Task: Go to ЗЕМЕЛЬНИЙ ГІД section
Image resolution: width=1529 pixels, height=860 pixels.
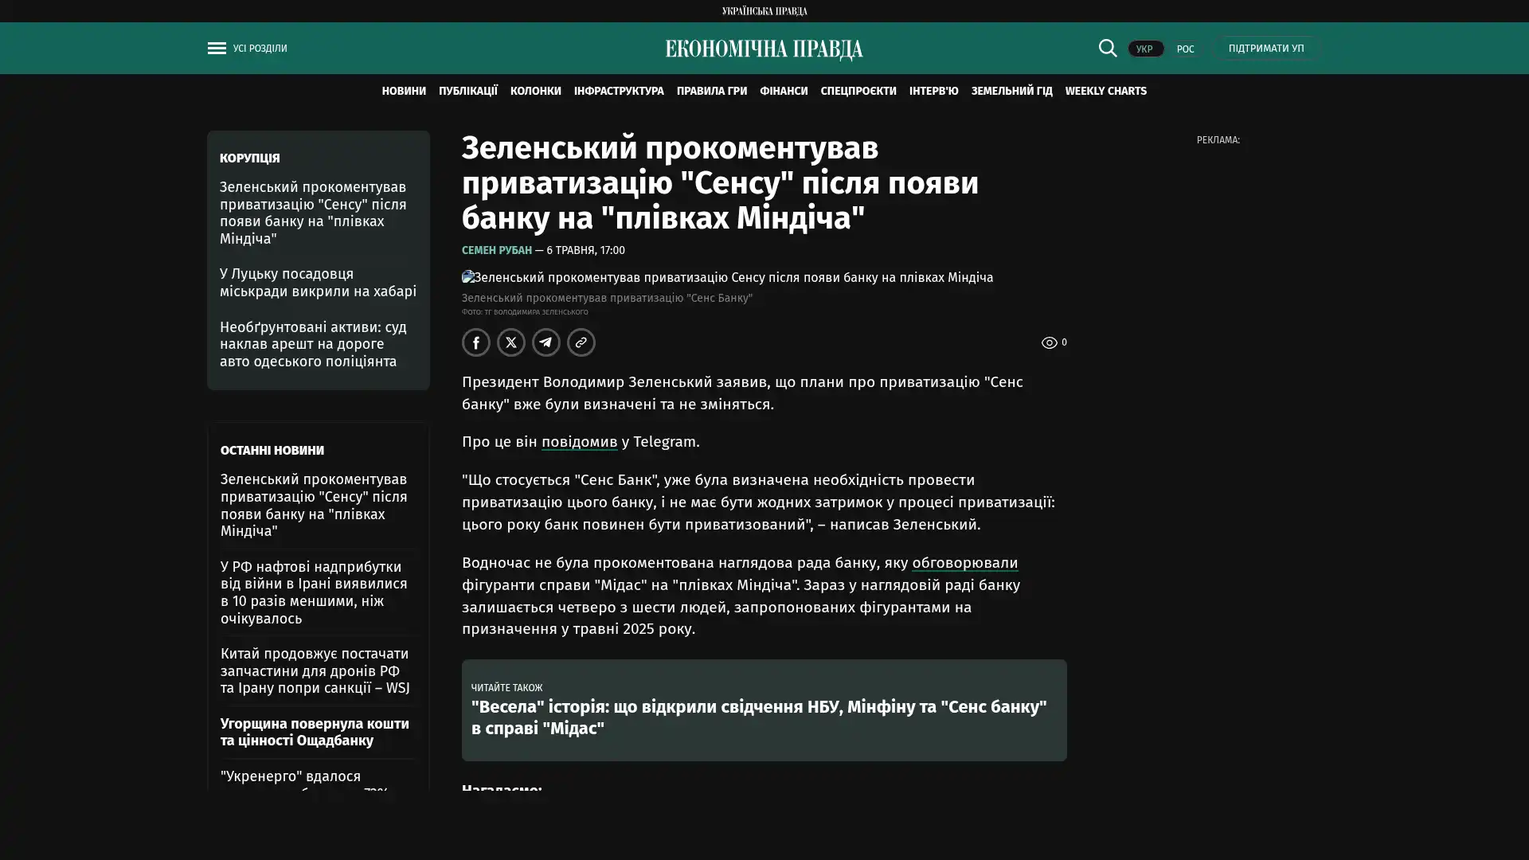Action: (x=1011, y=91)
